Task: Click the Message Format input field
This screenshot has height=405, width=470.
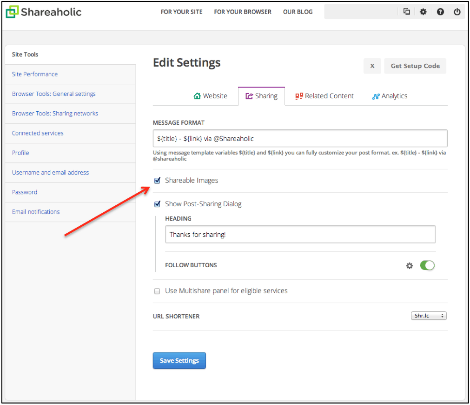Action: [300, 138]
